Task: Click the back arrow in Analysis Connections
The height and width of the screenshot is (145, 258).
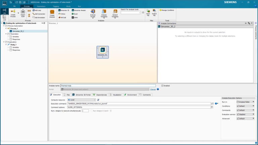Action: coord(246,23)
